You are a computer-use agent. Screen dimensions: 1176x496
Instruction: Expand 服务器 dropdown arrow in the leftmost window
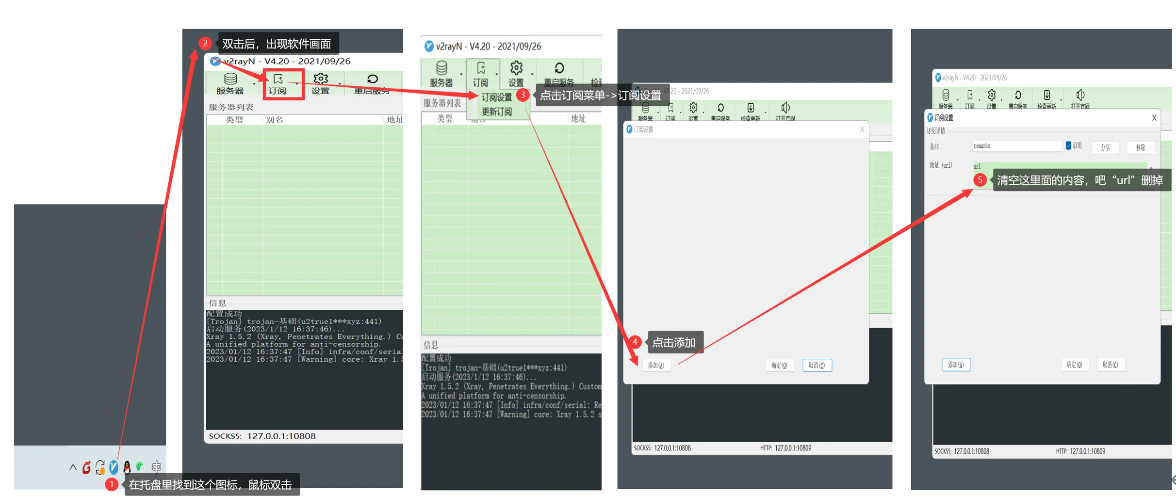coord(254,84)
